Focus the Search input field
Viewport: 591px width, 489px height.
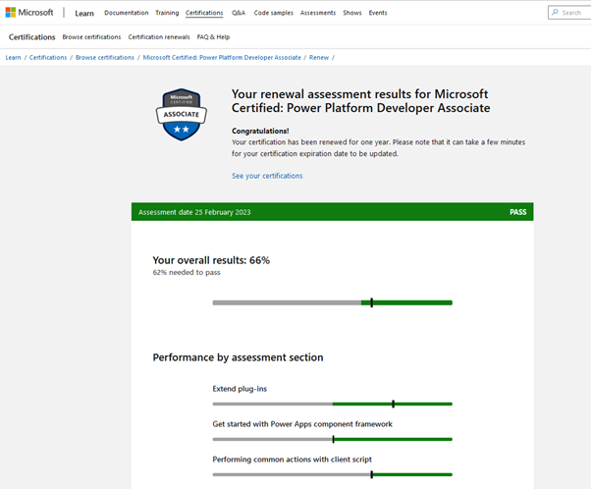[x=569, y=13]
